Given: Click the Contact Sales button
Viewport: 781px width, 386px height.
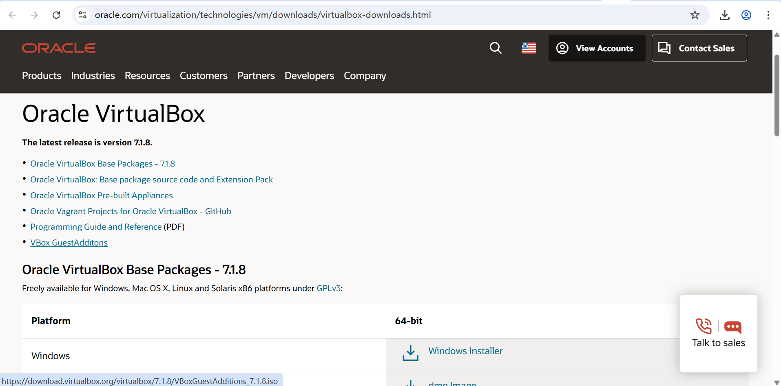Looking at the screenshot, I should (699, 48).
